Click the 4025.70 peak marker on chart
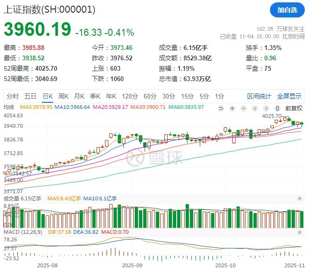310x272 pixels. (272, 116)
